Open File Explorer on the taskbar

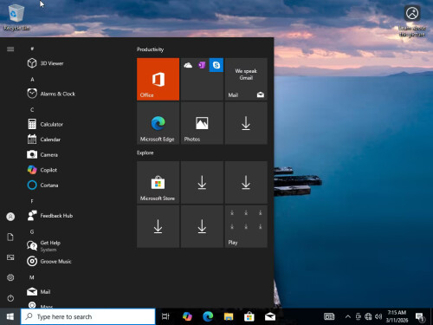click(x=229, y=316)
